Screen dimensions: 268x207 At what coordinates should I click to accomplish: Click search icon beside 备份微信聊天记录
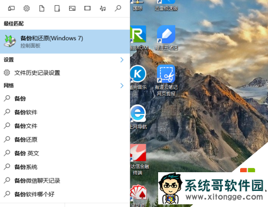click(7, 180)
